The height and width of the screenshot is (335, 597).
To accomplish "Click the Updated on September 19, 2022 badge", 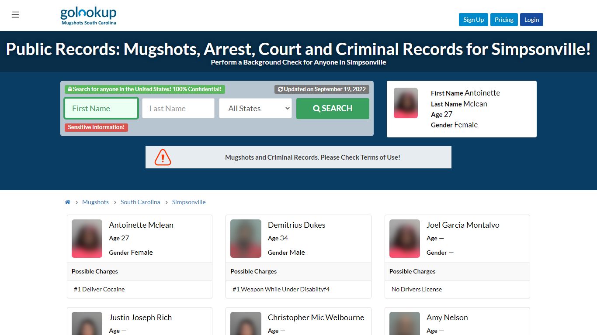I will click(x=322, y=89).
